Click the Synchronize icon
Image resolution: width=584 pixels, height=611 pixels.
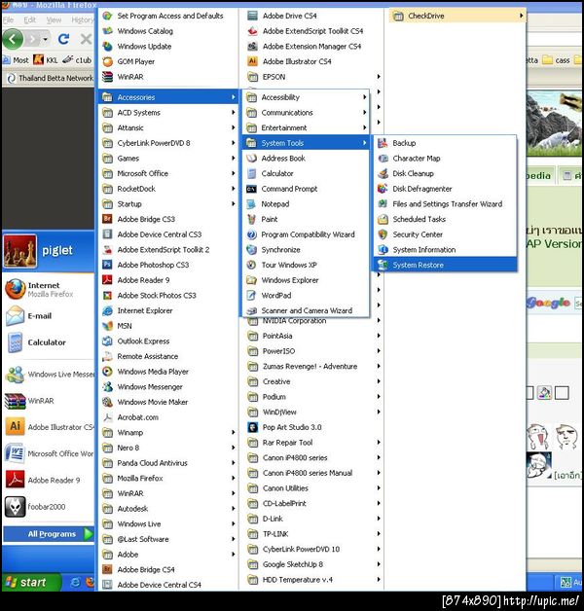(251, 249)
